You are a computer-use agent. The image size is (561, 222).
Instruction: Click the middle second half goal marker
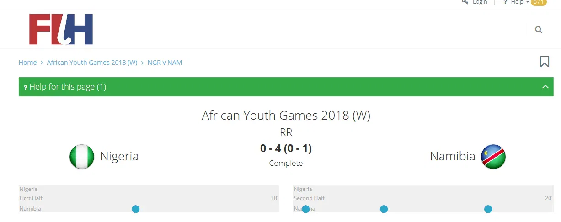coord(384,209)
